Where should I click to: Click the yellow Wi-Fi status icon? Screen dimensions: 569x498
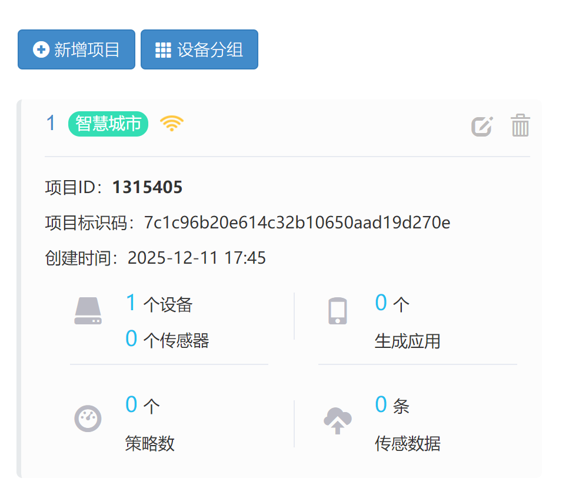tap(172, 124)
